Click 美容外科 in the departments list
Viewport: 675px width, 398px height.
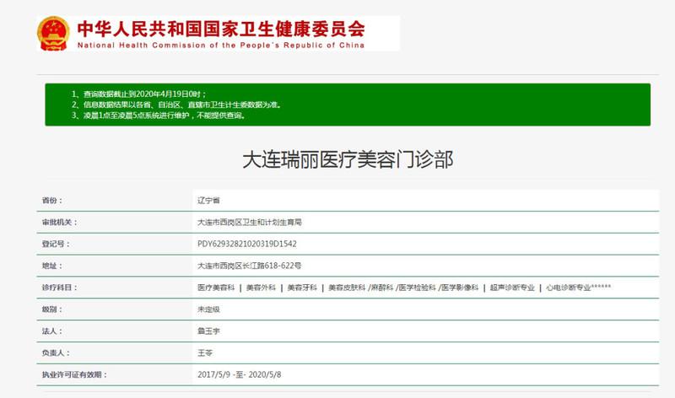(x=262, y=288)
